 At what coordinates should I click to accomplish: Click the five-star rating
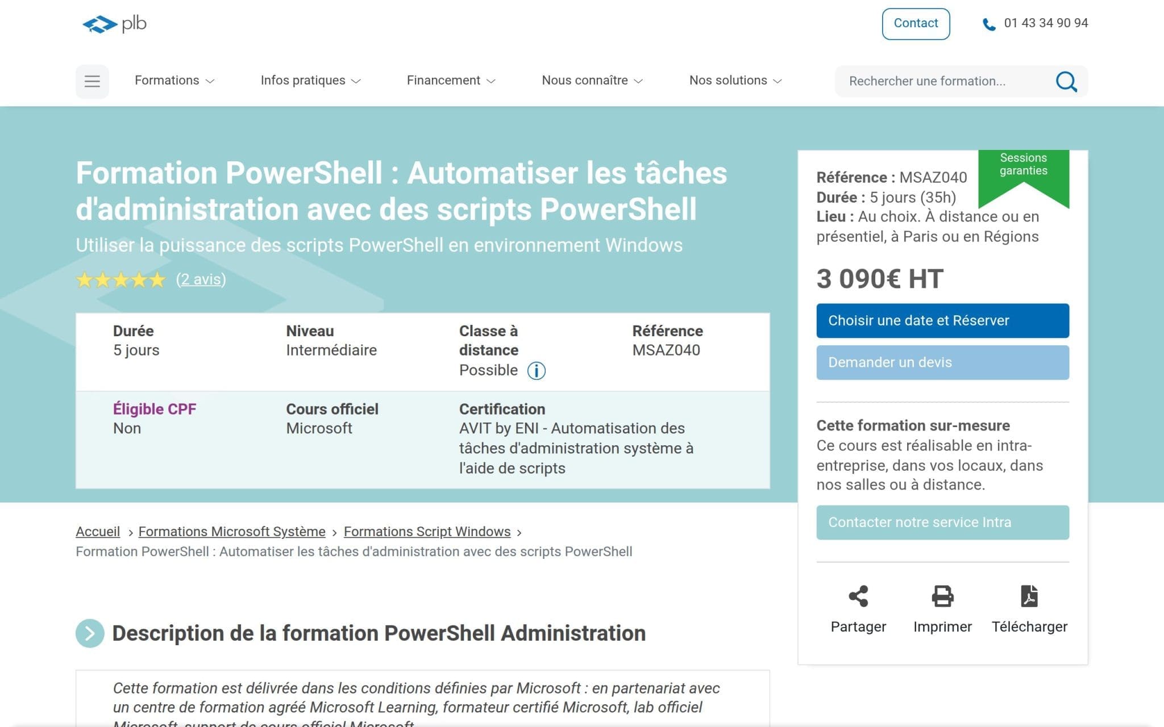click(x=120, y=280)
